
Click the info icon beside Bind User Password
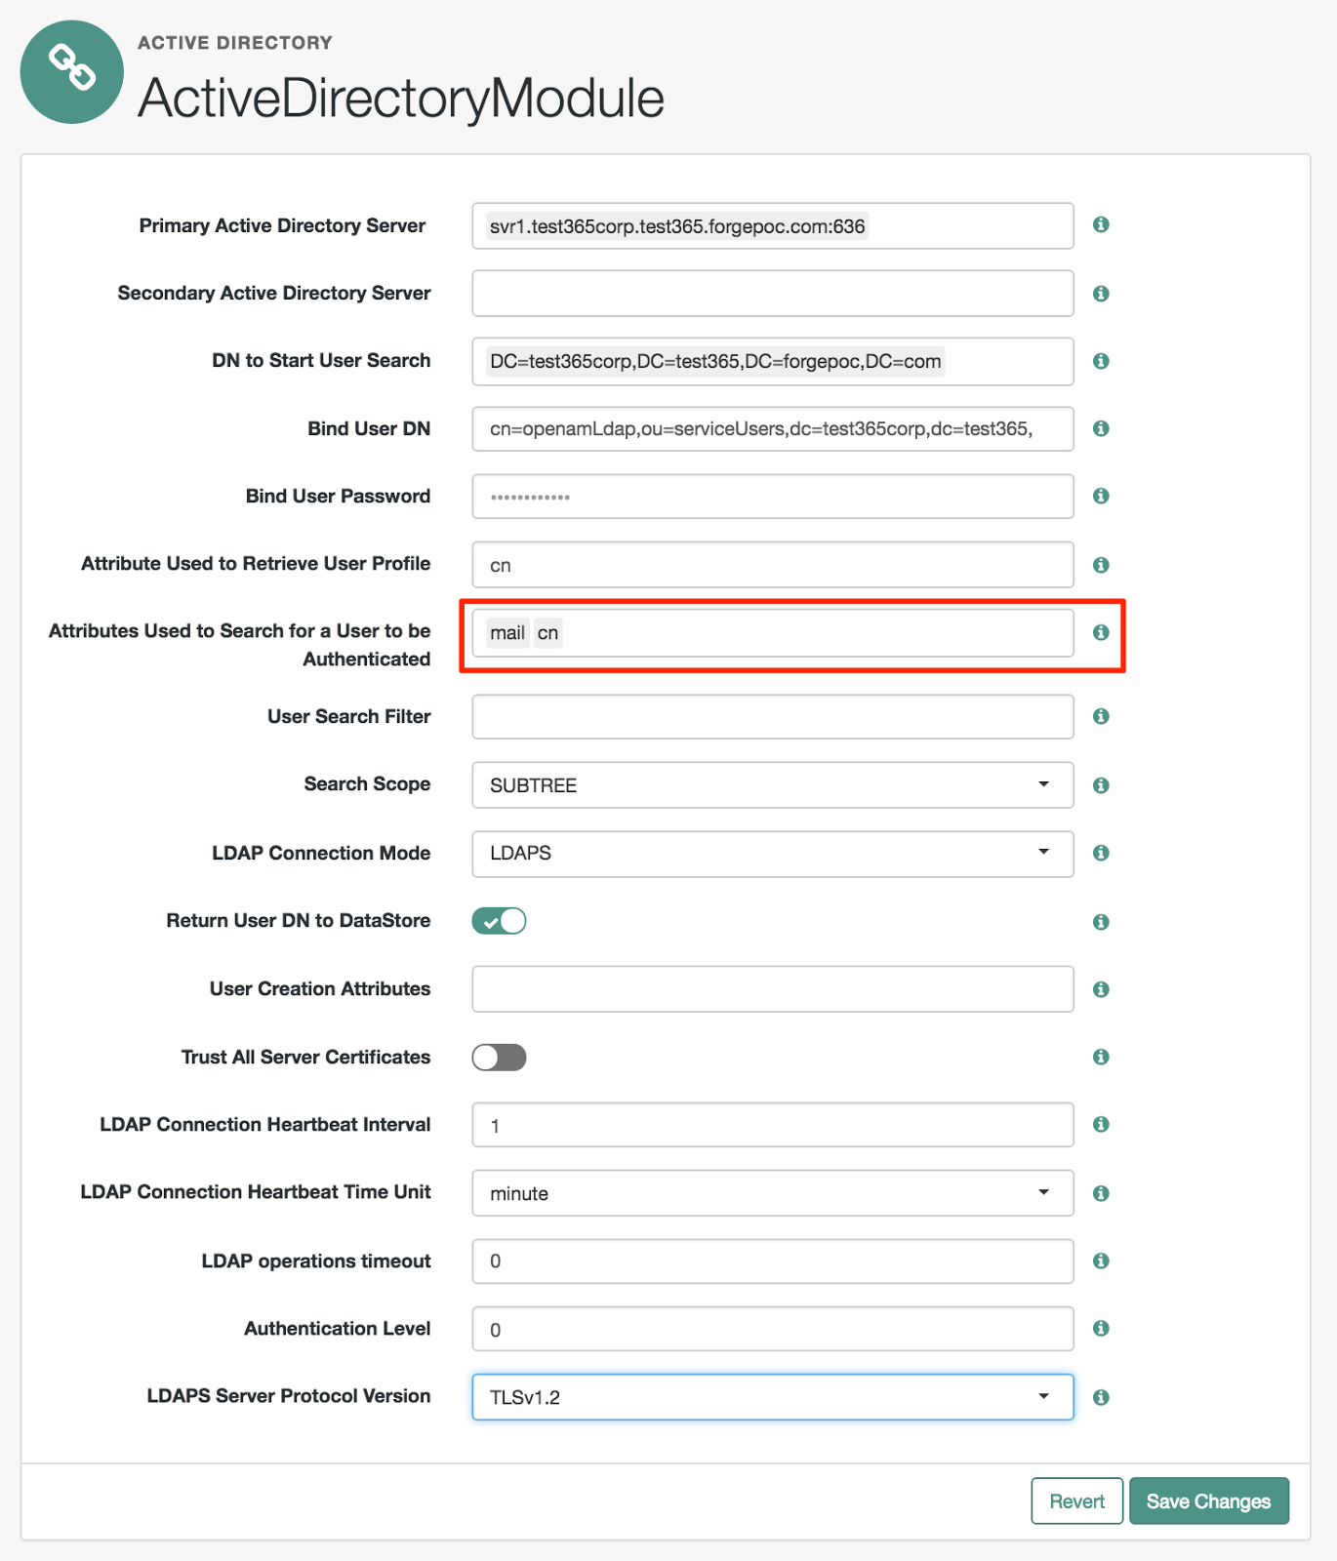[x=1101, y=496]
